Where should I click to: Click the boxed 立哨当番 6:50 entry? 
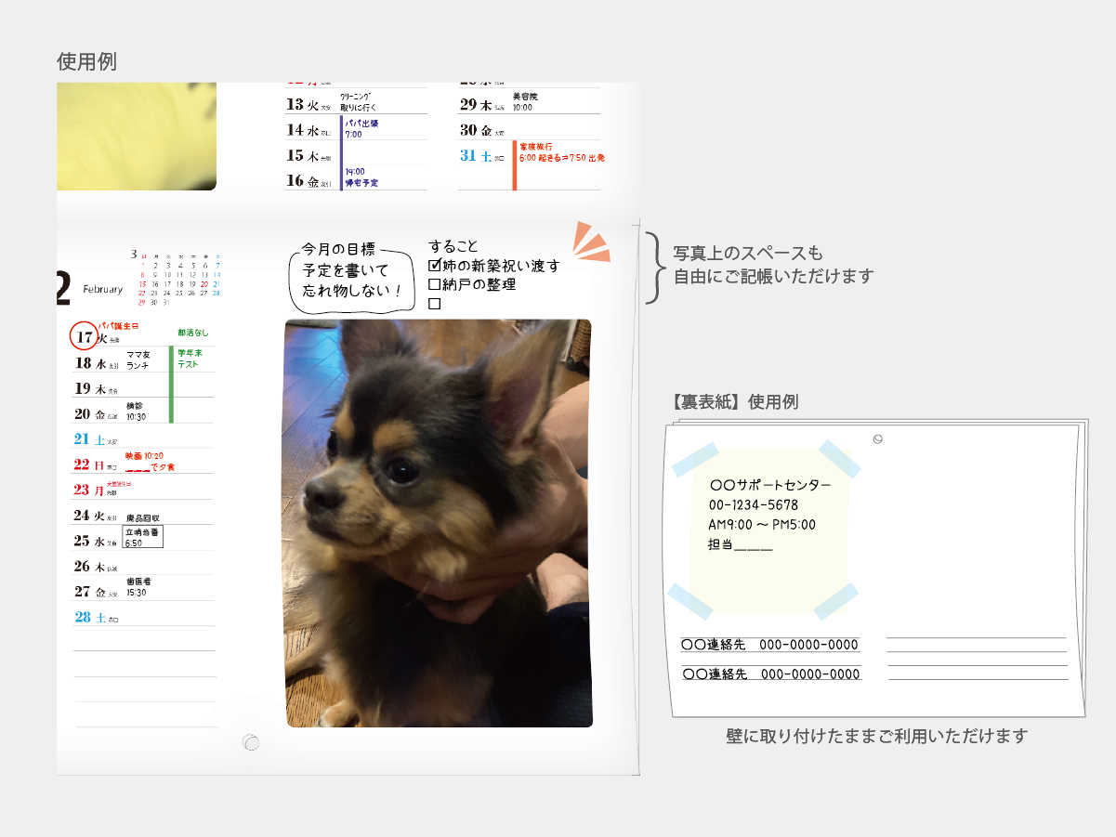pos(143,537)
